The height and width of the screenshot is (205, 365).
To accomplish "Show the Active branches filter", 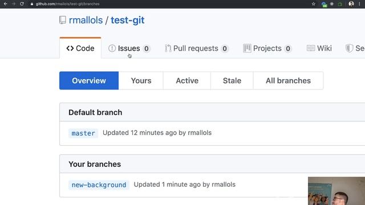I will pyautogui.click(x=187, y=81).
